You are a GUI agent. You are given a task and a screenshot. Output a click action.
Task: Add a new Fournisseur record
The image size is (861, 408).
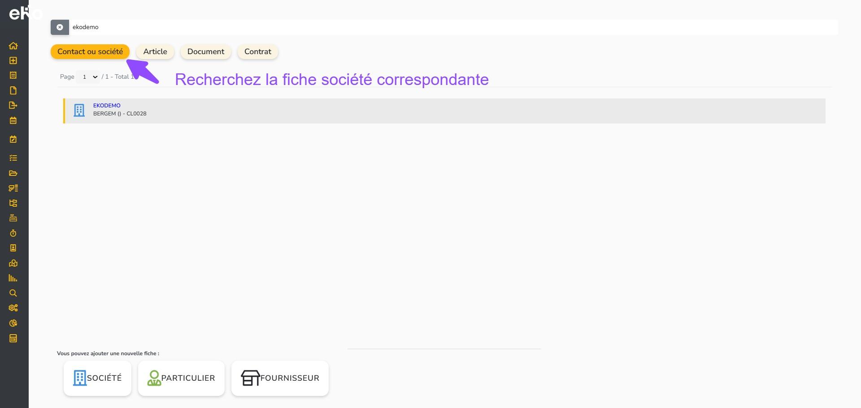tap(280, 378)
